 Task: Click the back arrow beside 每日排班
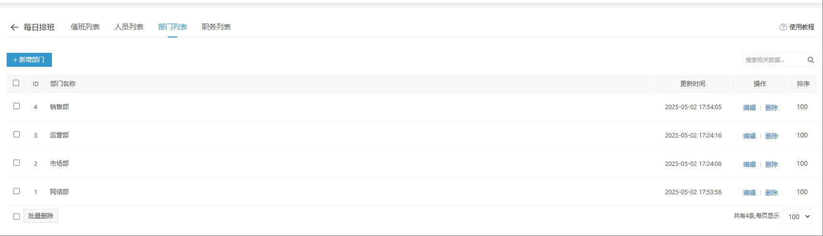tap(14, 27)
